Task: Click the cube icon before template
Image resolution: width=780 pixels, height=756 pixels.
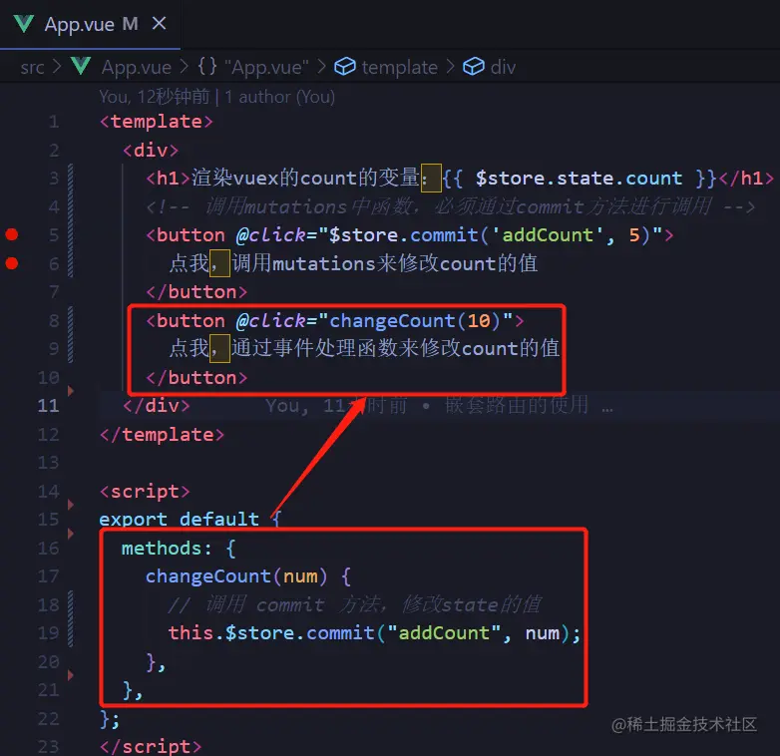Action: [x=345, y=66]
